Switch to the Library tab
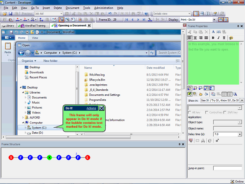Image resolution: width=245 pixels, height=184 pixels. pos(8,26)
